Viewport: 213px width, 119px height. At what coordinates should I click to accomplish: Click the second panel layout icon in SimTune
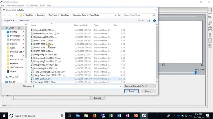click(x=210, y=15)
